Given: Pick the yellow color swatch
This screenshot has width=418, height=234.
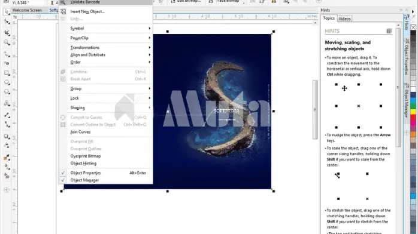Looking at the screenshot, I should (413, 112).
